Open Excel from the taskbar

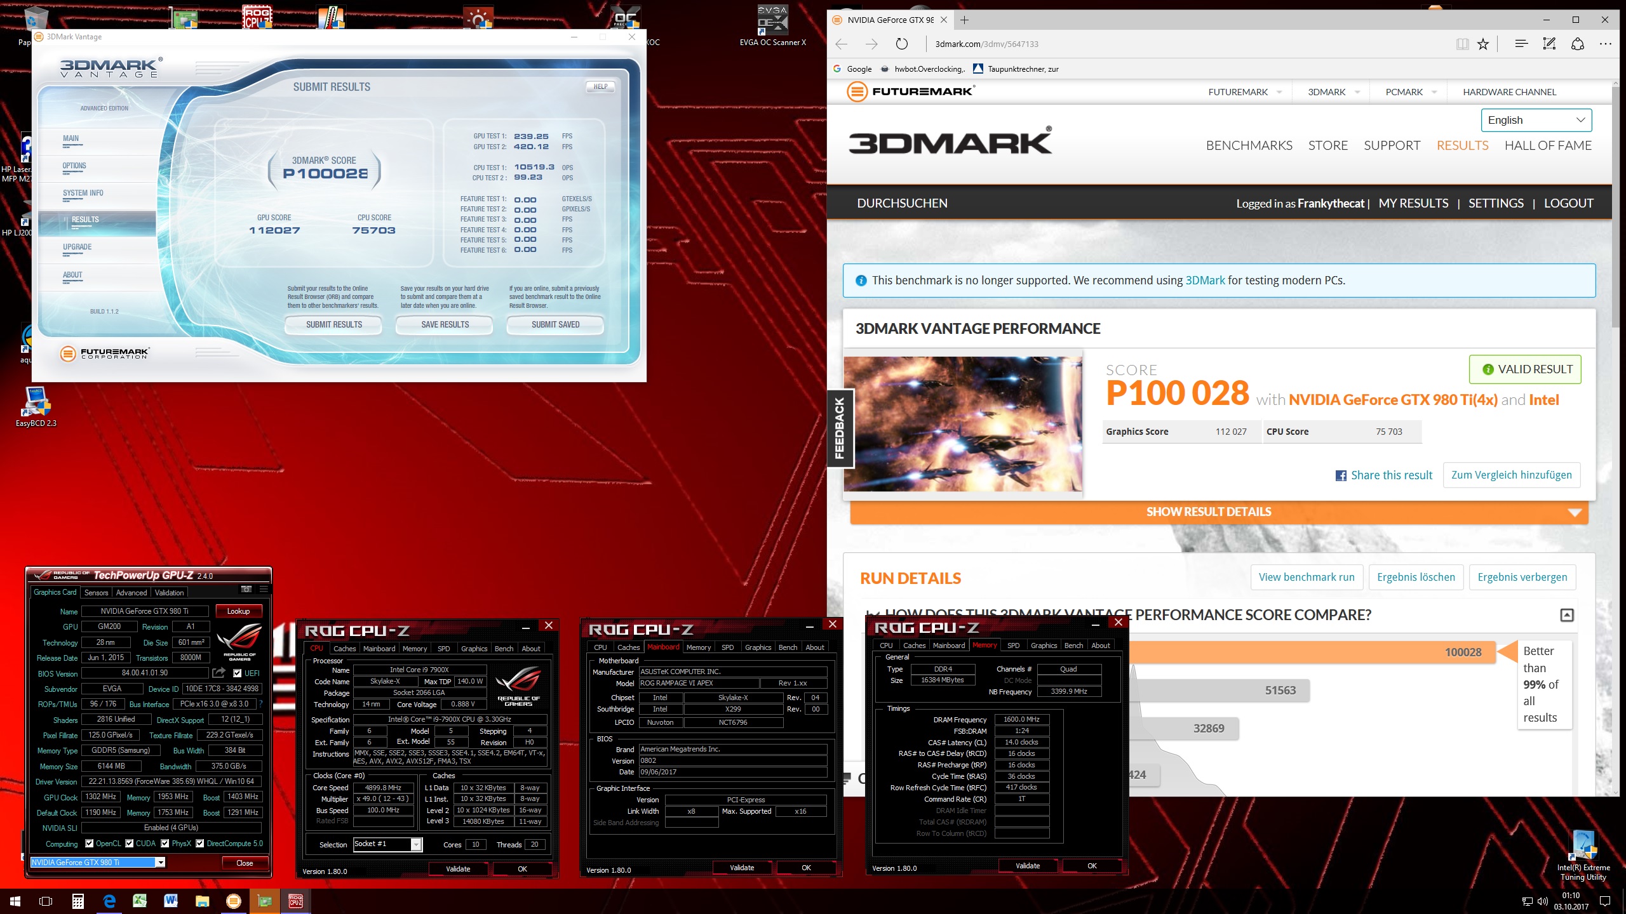(x=140, y=901)
